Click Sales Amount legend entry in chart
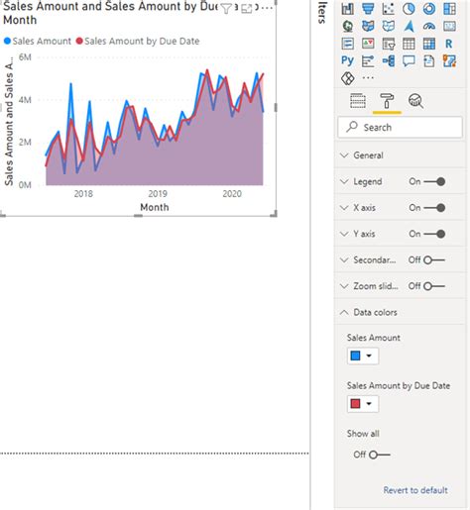Screen dimensions: 470x510 coord(38,42)
